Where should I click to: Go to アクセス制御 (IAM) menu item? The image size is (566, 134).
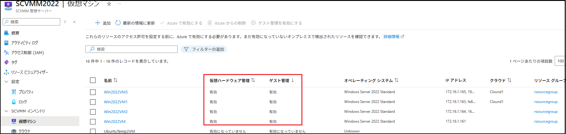[27, 53]
